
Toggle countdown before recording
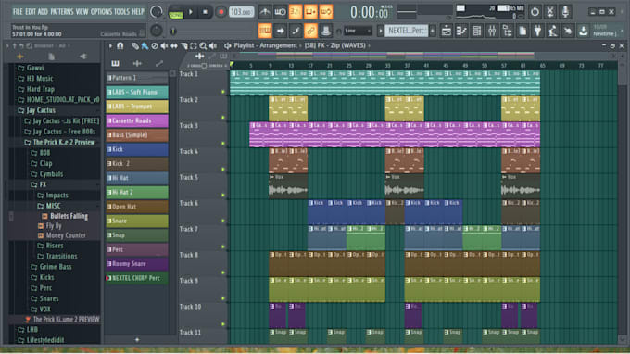click(x=295, y=12)
